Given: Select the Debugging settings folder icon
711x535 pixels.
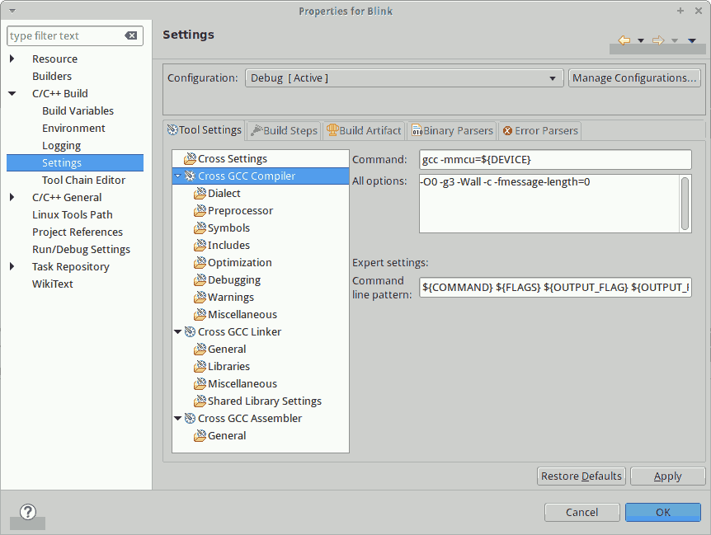Looking at the screenshot, I should pos(200,280).
